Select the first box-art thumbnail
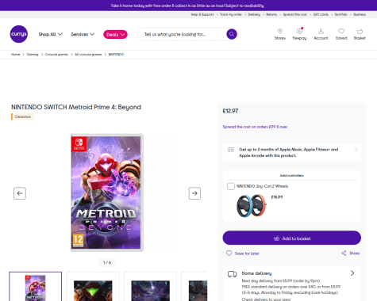Image resolution: width=377 pixels, height=301 pixels. (x=36, y=287)
